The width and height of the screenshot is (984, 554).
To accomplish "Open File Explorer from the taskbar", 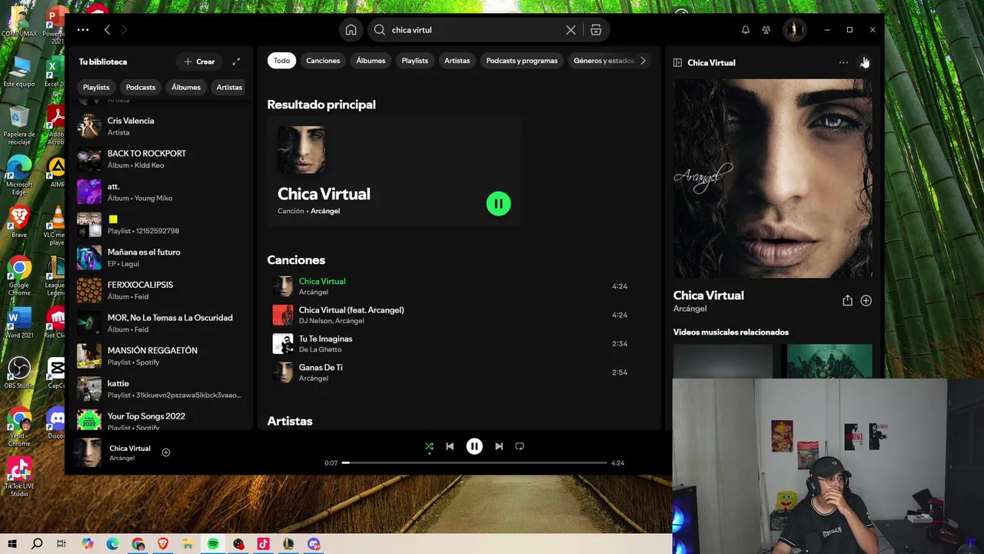I will coord(188,544).
